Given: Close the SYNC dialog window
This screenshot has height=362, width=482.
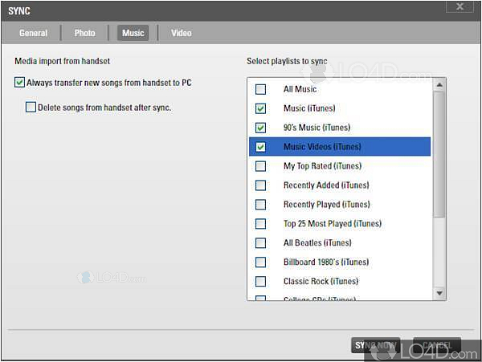Looking at the screenshot, I should [x=460, y=6].
